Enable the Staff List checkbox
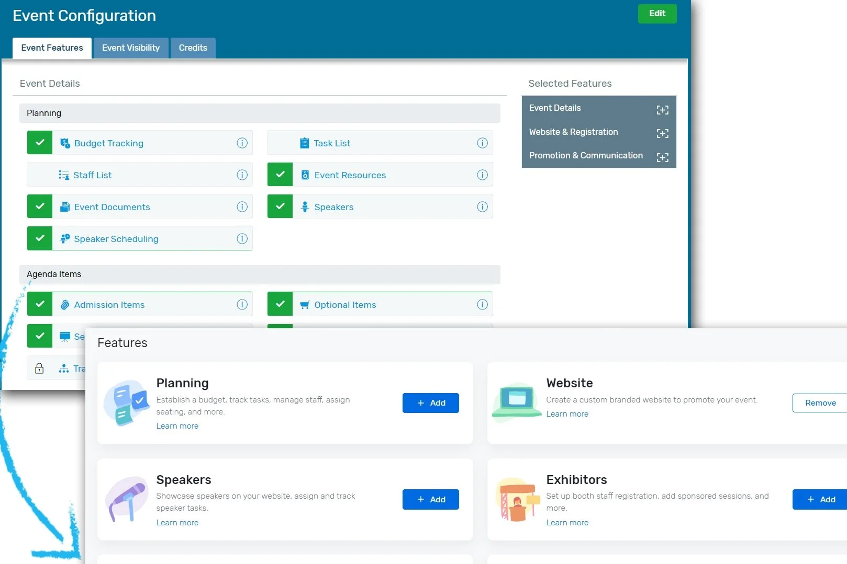 40,174
